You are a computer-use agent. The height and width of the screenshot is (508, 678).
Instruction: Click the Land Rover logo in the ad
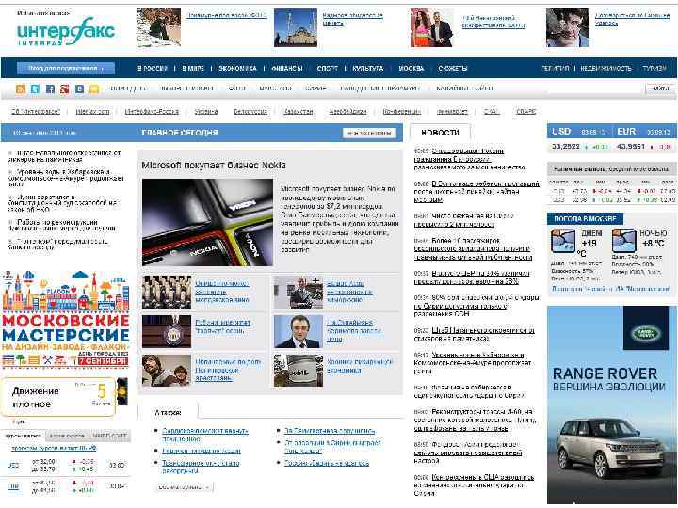646,333
